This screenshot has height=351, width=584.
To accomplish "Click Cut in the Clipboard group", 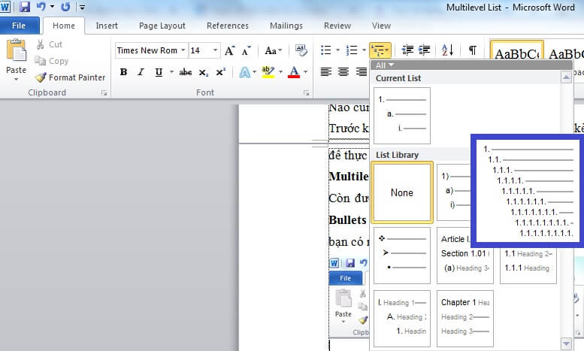I will tap(50, 44).
